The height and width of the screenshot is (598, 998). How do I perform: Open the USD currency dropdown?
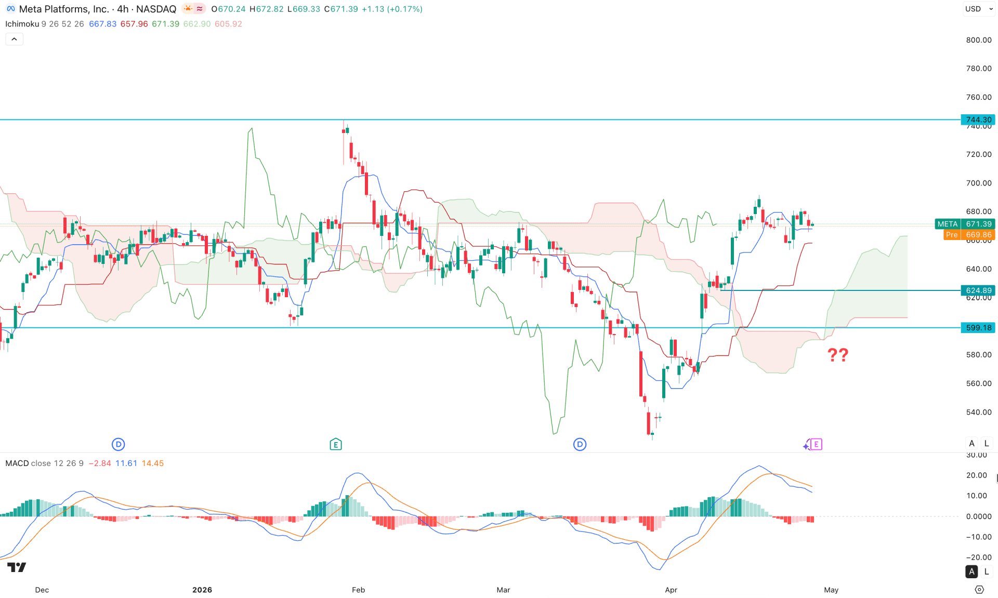(x=979, y=9)
